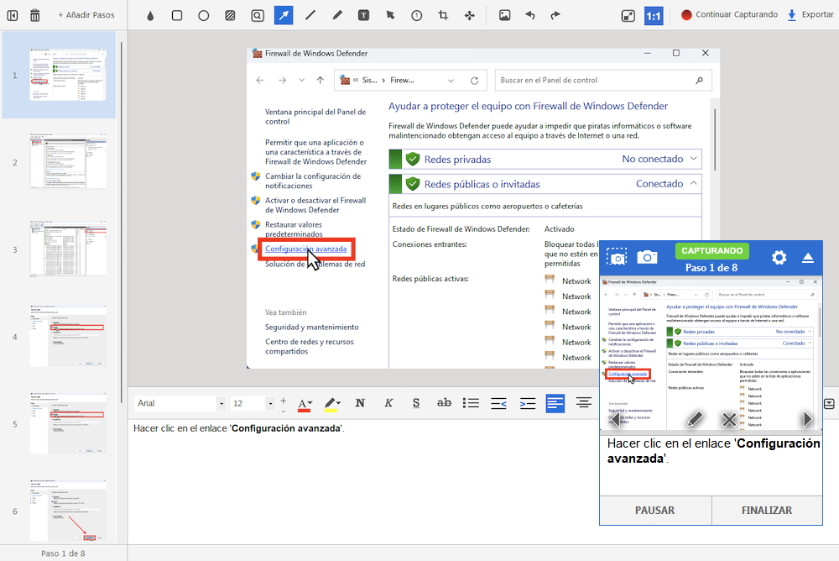Select the hatched highlight area tool
This screenshot has height=561, width=839.
pos(230,16)
